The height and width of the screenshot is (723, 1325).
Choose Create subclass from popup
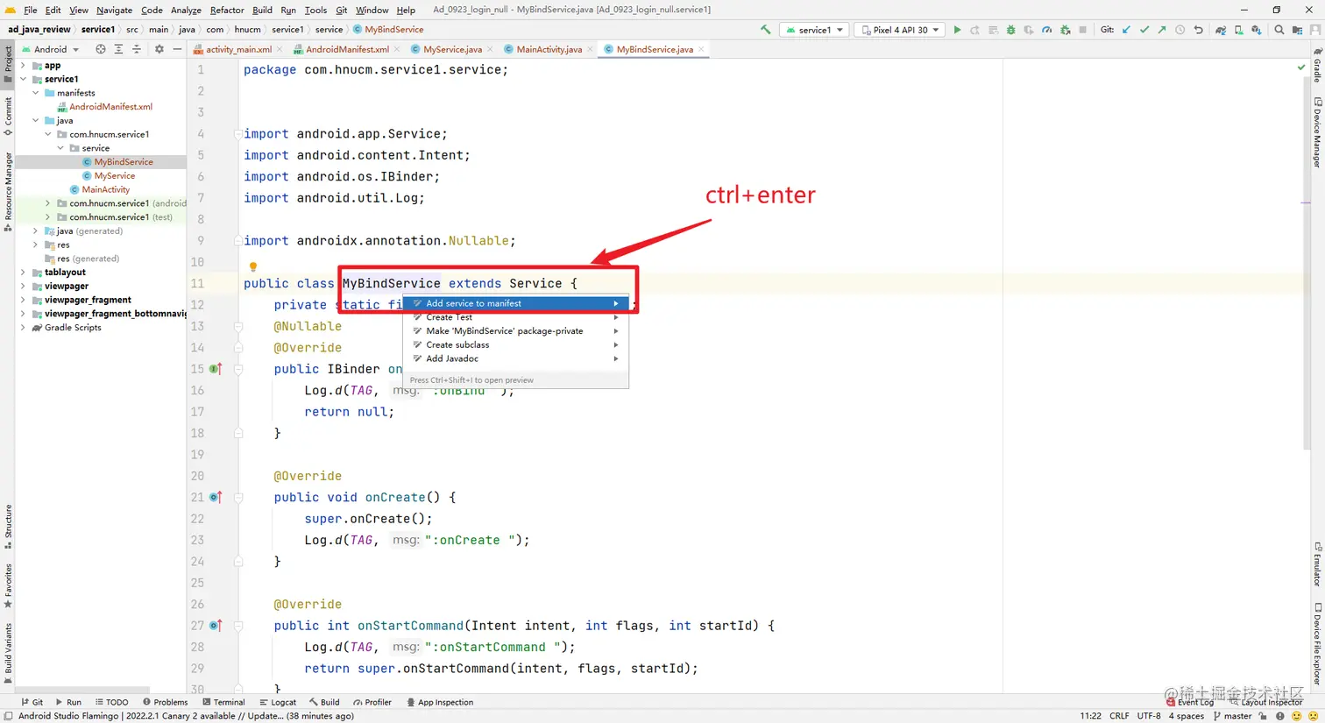click(x=515, y=344)
